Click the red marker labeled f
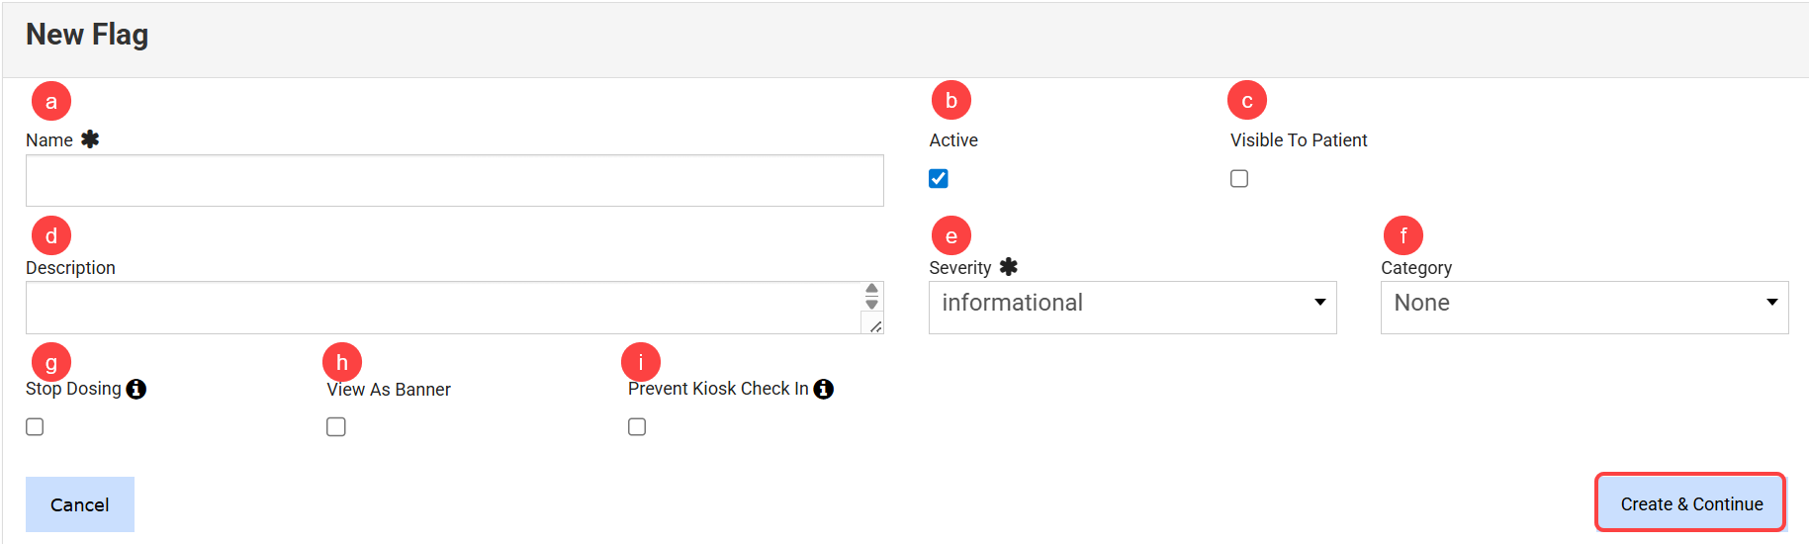The width and height of the screenshot is (1809, 544). coord(1402,235)
